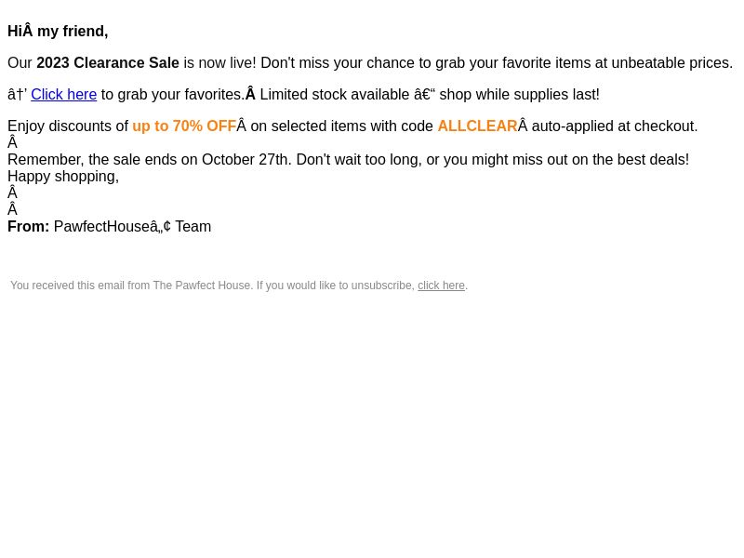Click 'on selected items with code' text

(341, 126)
